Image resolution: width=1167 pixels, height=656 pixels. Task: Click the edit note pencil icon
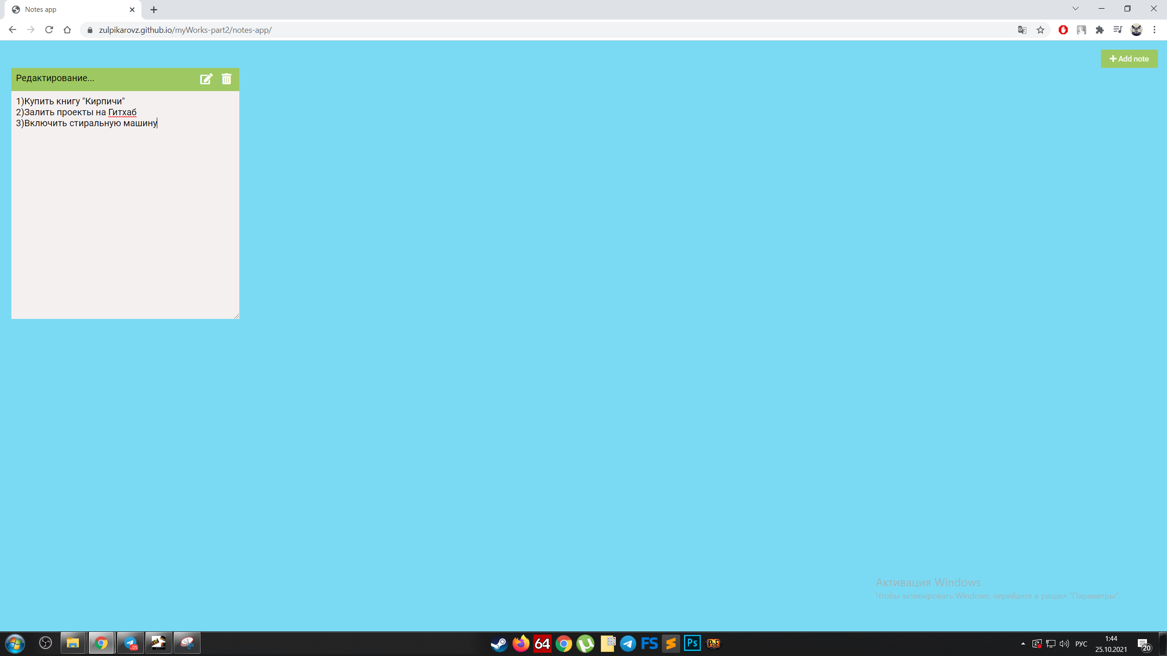[x=206, y=79]
